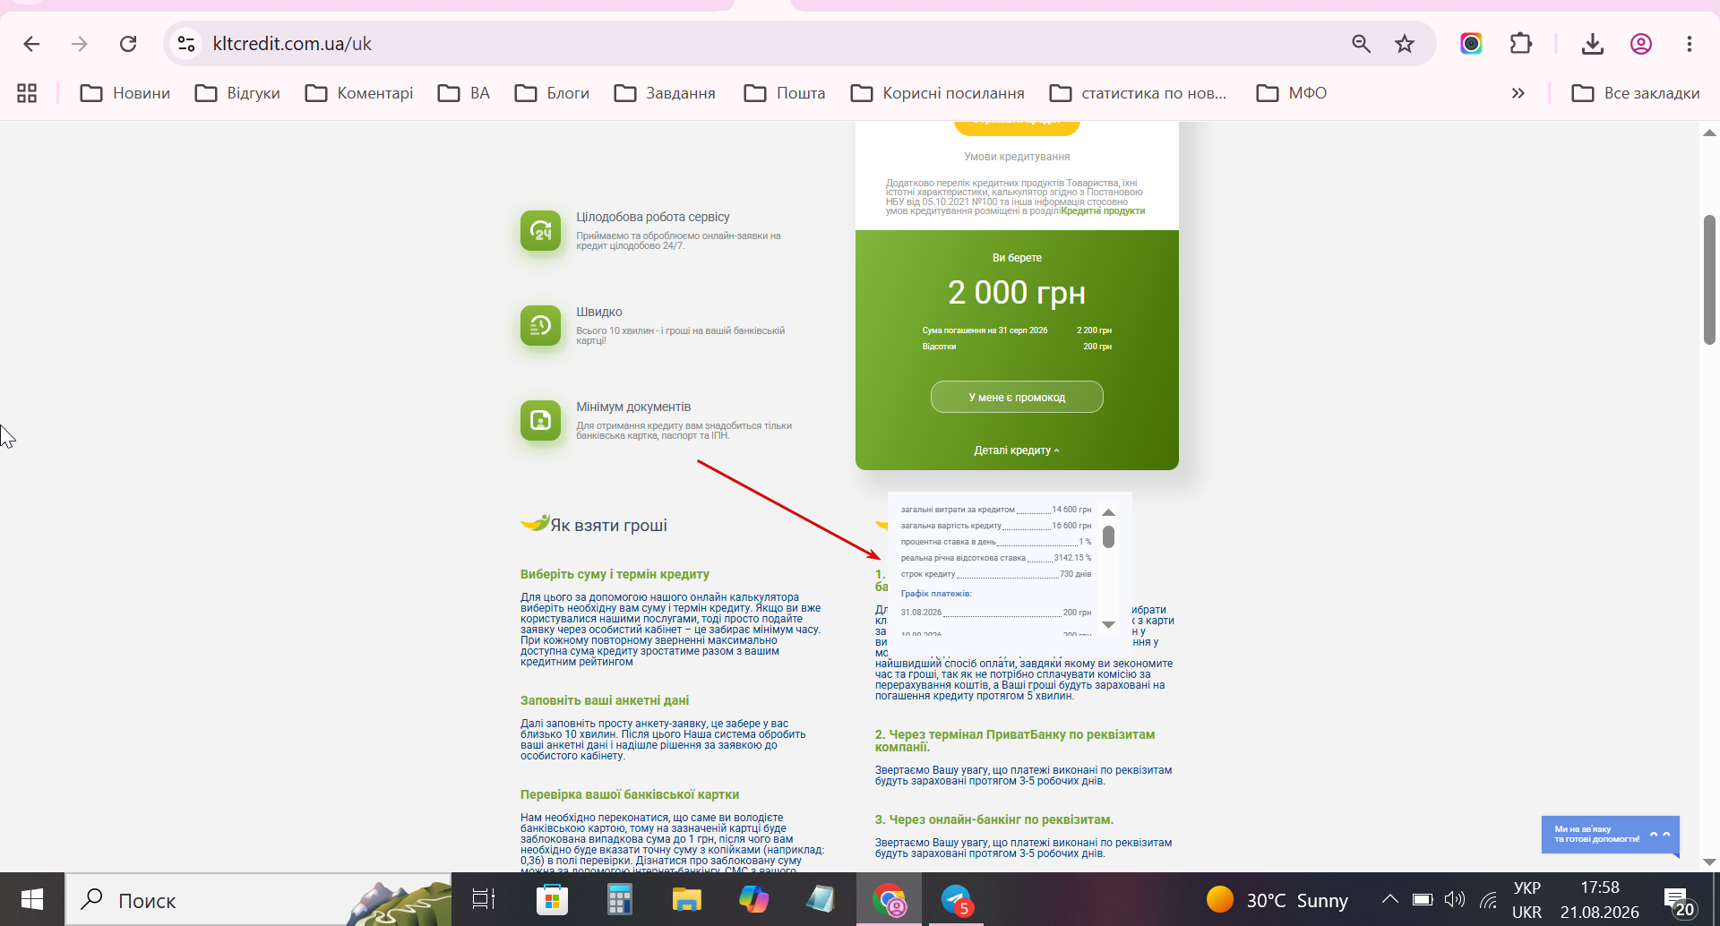The image size is (1720, 926).
Task: Open the Windows Start menu
Action: click(32, 900)
